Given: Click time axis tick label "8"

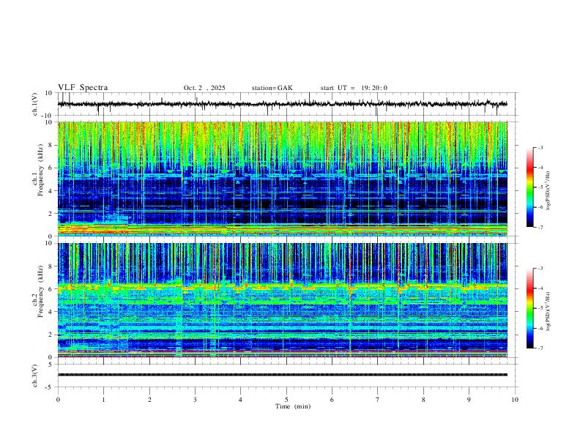Looking at the screenshot, I should point(423,400).
